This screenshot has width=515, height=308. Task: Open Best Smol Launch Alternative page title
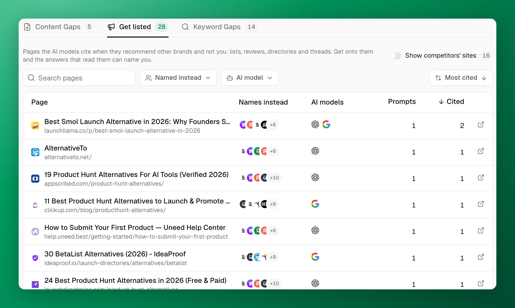(x=137, y=122)
